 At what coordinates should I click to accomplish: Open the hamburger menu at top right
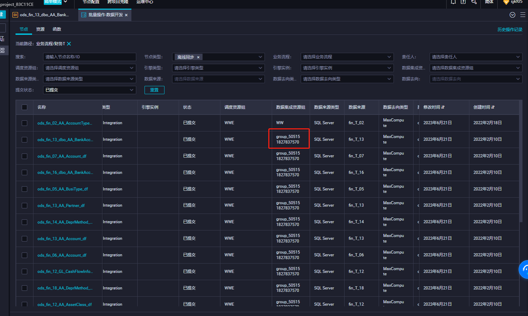pos(523,15)
